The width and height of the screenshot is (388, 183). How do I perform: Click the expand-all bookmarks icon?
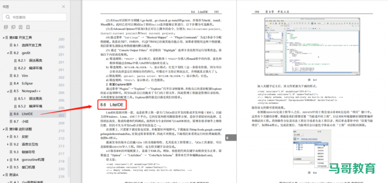pyautogui.click(x=6, y=27)
